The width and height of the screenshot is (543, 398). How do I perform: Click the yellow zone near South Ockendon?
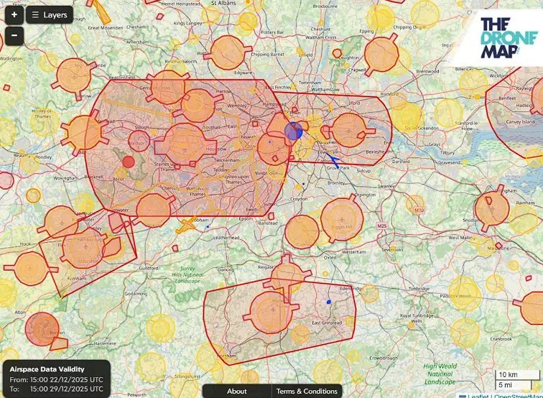pos(407,116)
